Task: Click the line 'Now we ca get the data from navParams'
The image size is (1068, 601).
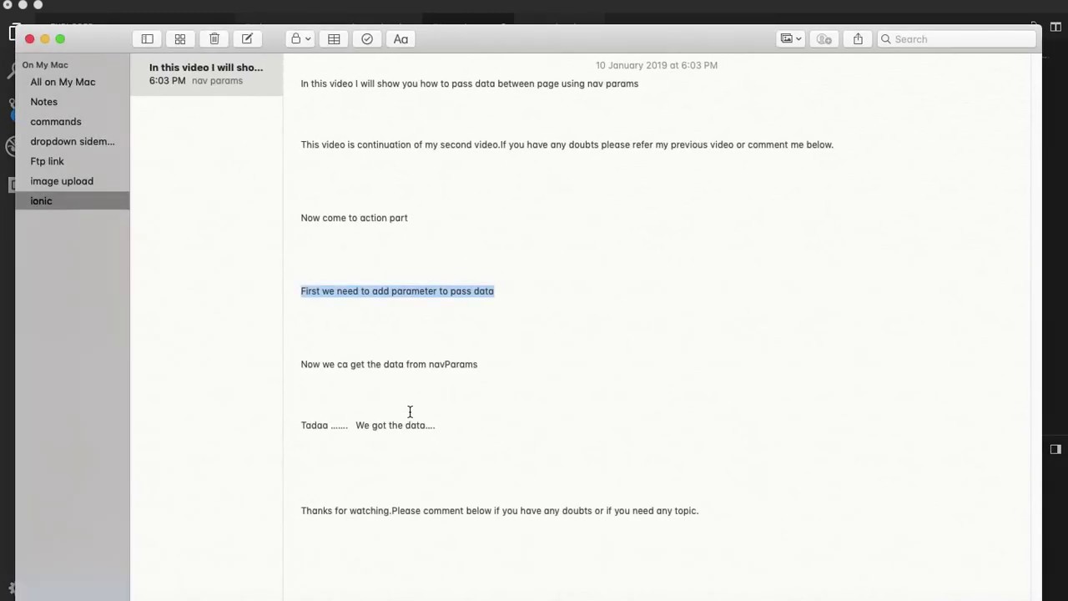Action: click(x=389, y=365)
